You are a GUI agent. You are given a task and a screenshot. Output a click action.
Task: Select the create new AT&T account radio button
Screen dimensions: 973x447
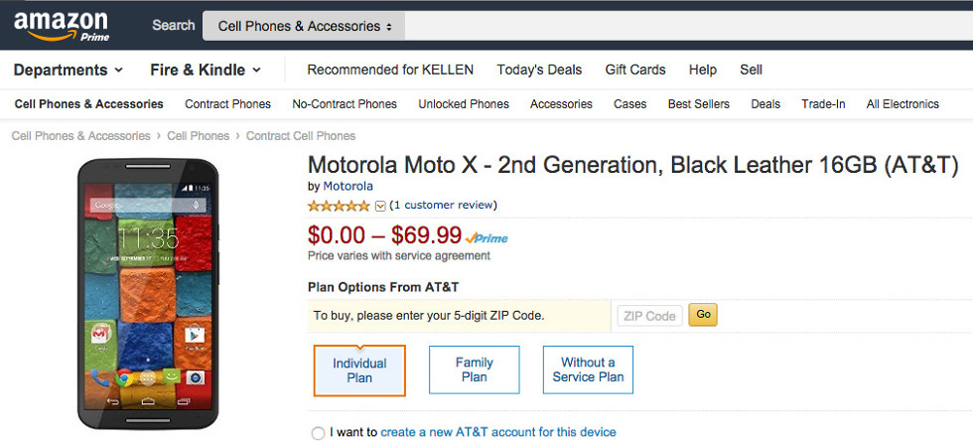[x=318, y=433]
